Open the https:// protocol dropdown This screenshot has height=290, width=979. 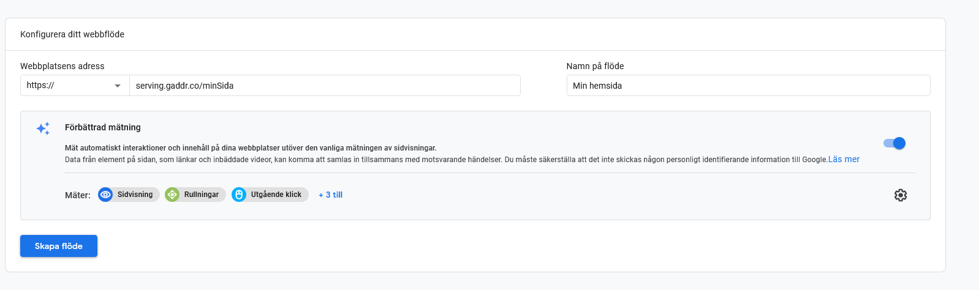point(74,86)
